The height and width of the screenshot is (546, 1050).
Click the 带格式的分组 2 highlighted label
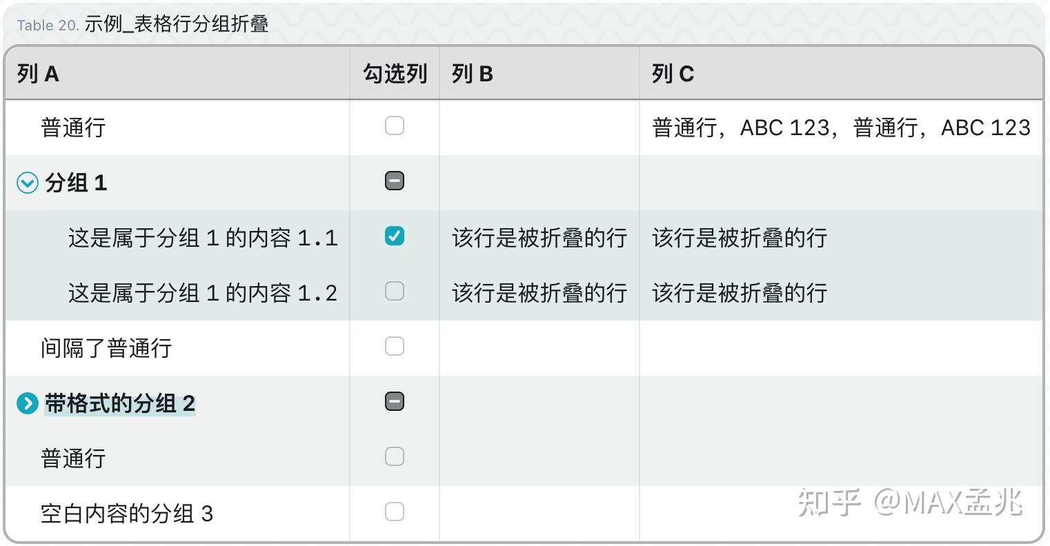pyautogui.click(x=120, y=403)
